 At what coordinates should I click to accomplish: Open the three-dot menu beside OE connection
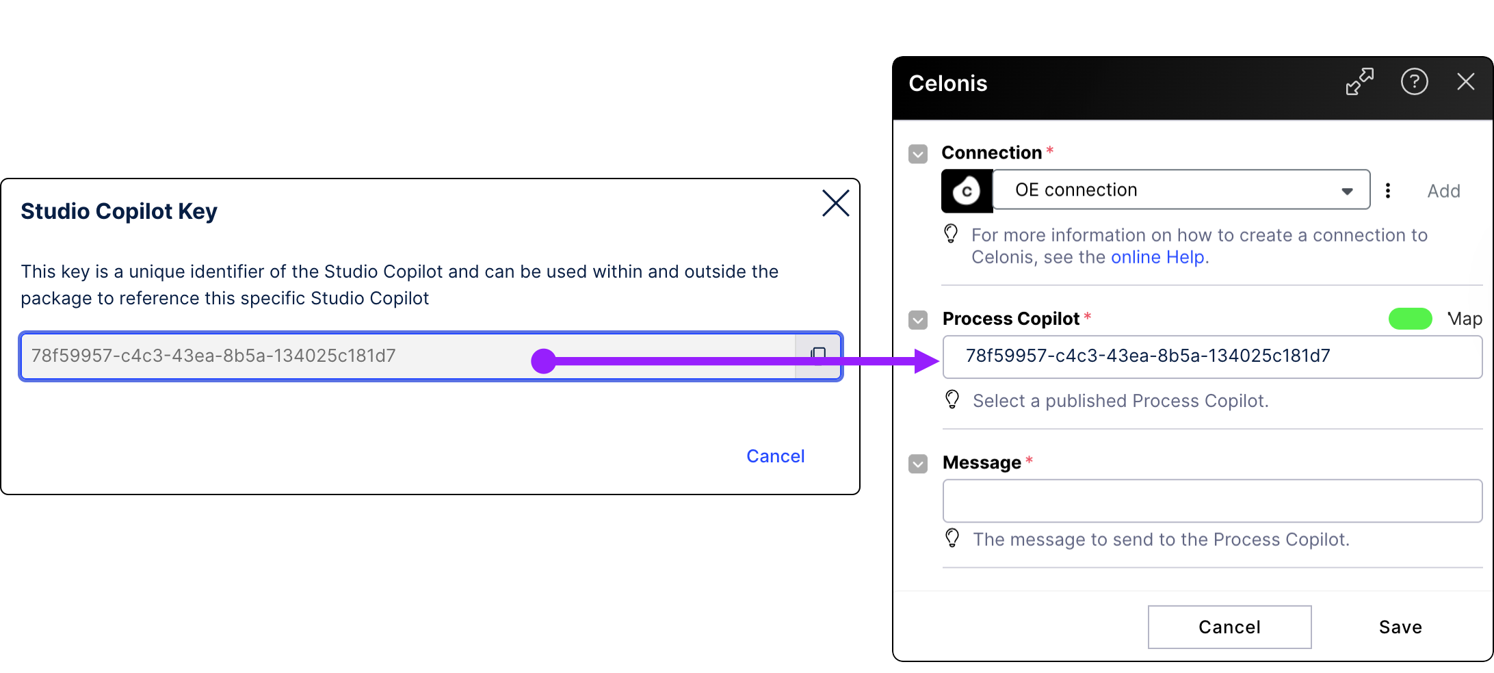[1388, 190]
